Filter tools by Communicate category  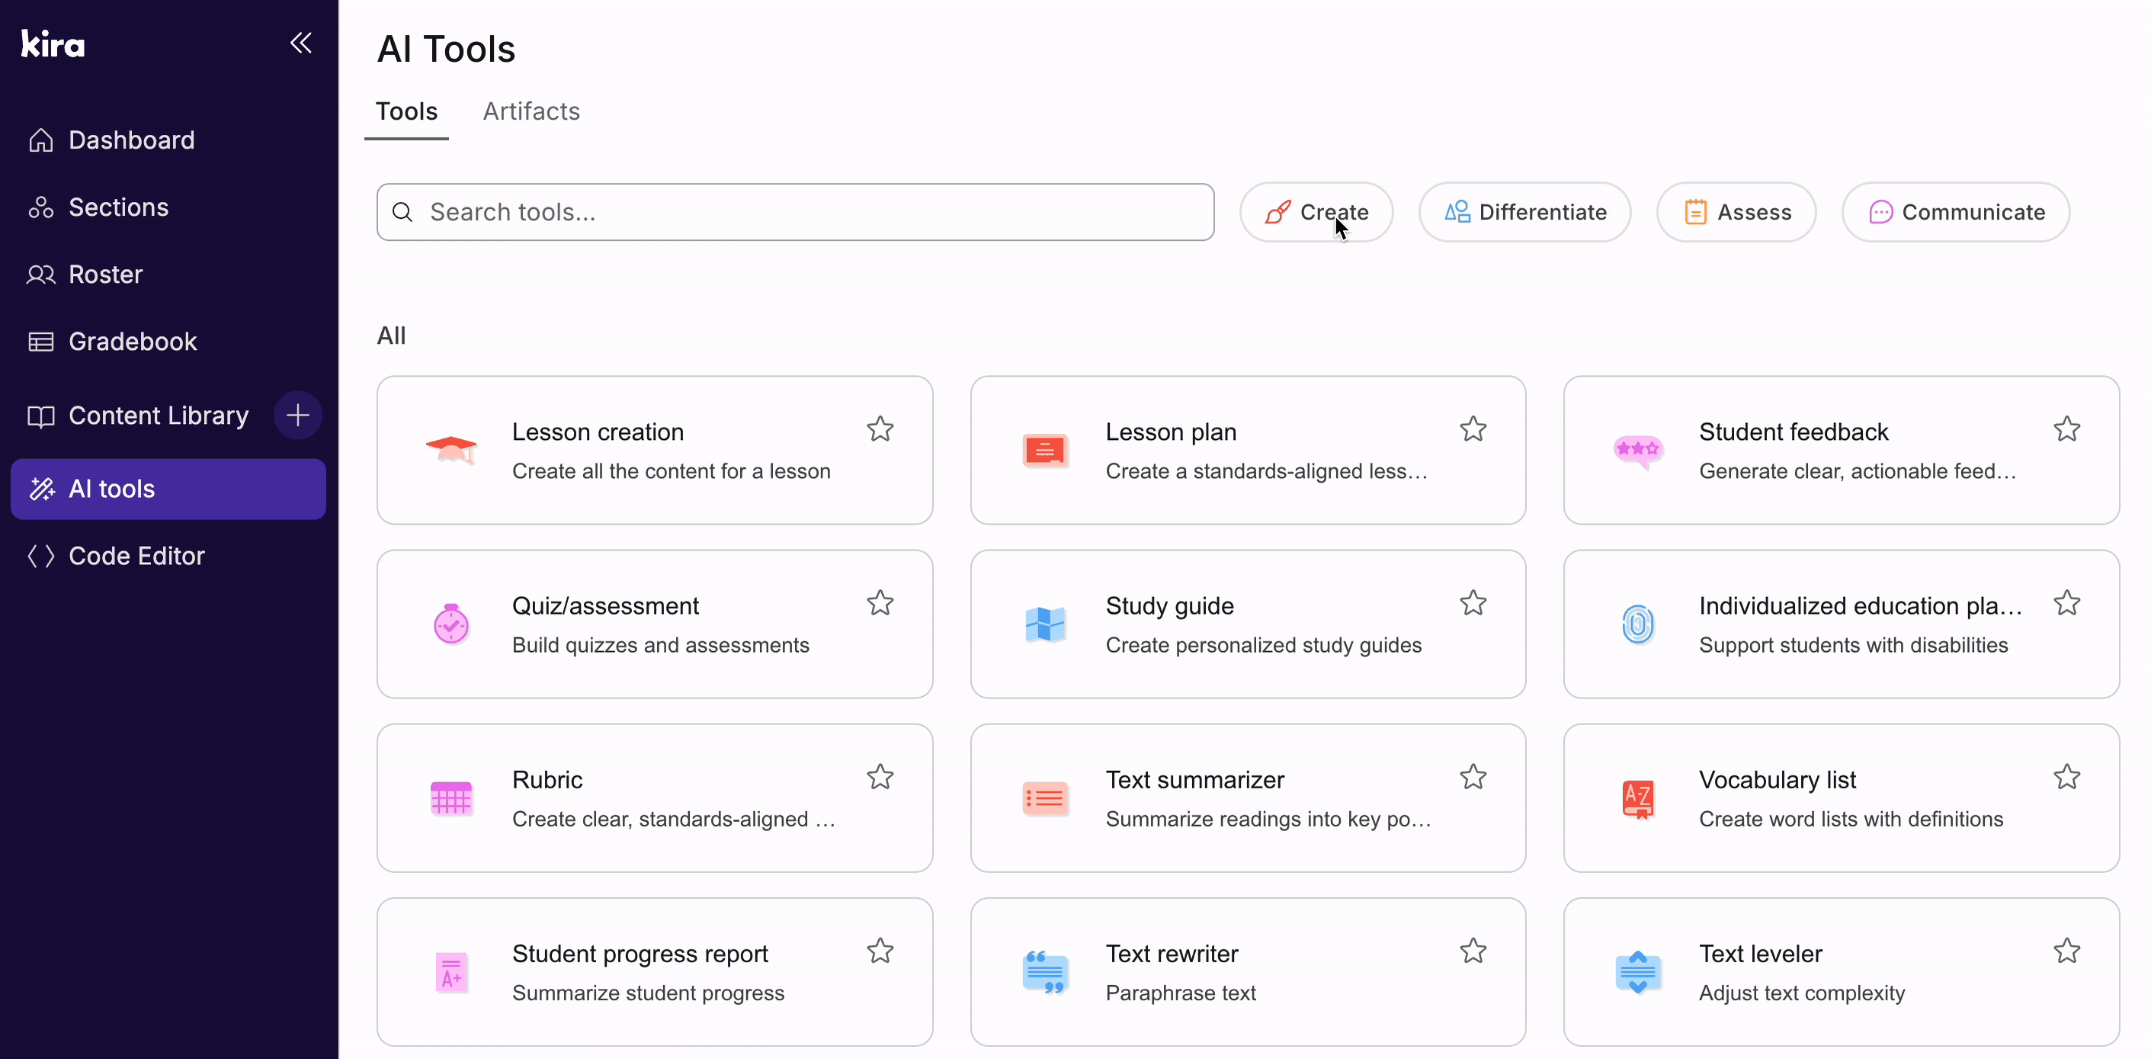pos(1956,212)
